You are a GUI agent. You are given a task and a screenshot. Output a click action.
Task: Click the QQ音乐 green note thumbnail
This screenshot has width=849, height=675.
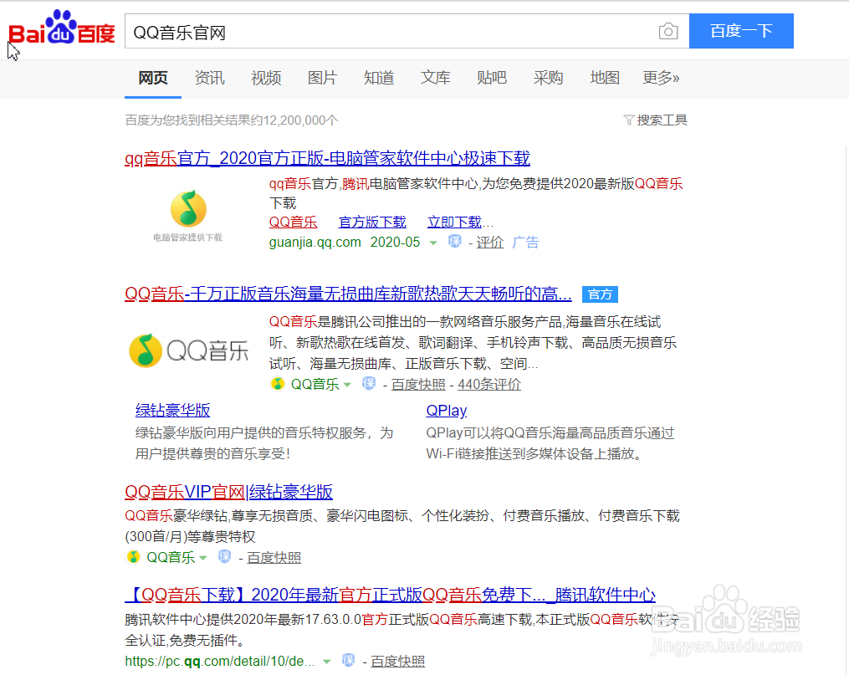[187, 208]
